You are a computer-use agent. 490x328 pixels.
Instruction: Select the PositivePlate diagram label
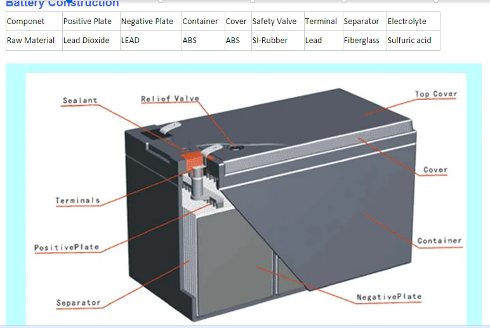pos(67,247)
